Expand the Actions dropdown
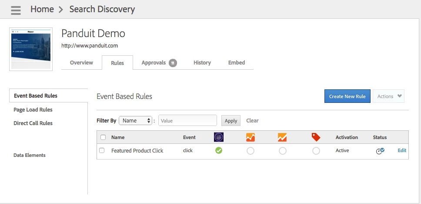Viewport: 421px width, 204px height. (388, 96)
